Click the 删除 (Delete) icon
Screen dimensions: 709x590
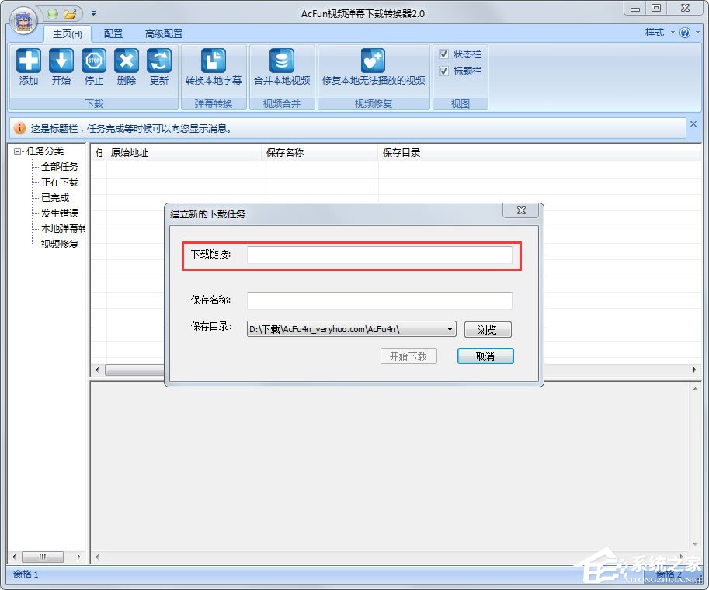[x=126, y=67]
